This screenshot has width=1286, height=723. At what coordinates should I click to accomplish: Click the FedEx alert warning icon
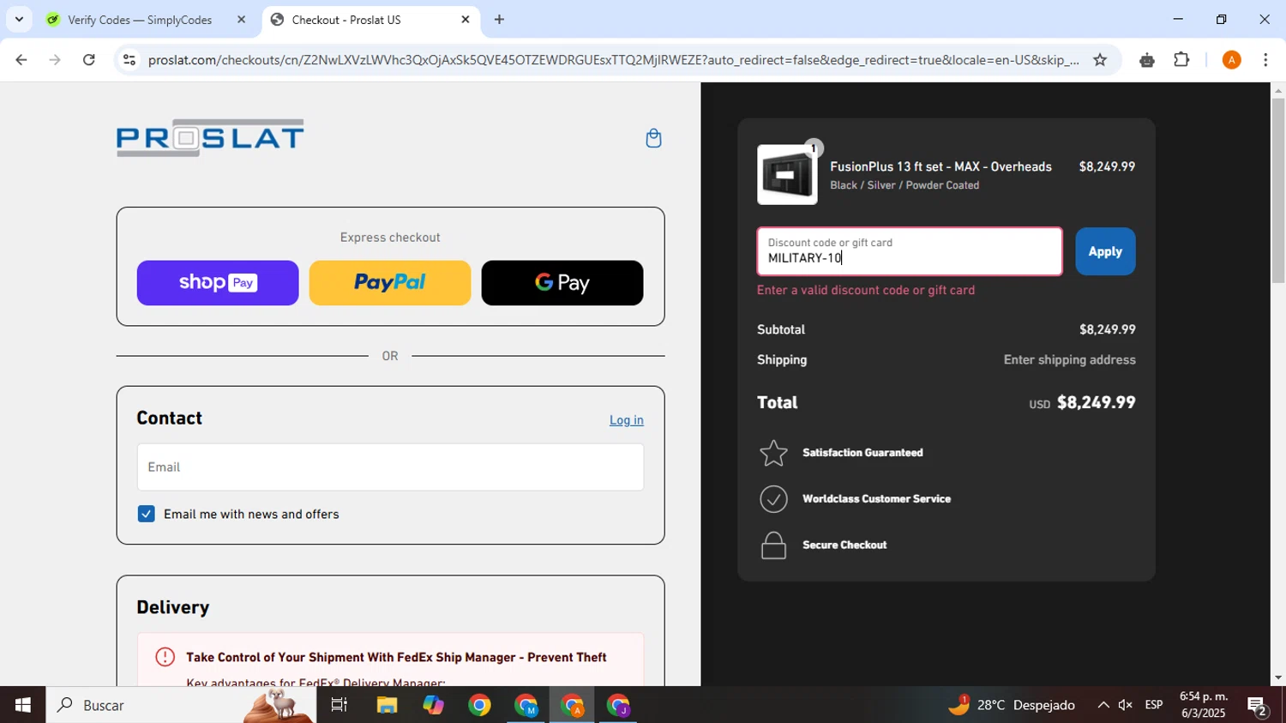165,657
